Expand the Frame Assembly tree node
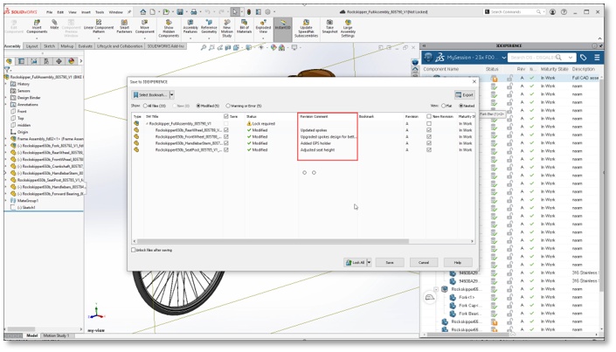 [6, 139]
